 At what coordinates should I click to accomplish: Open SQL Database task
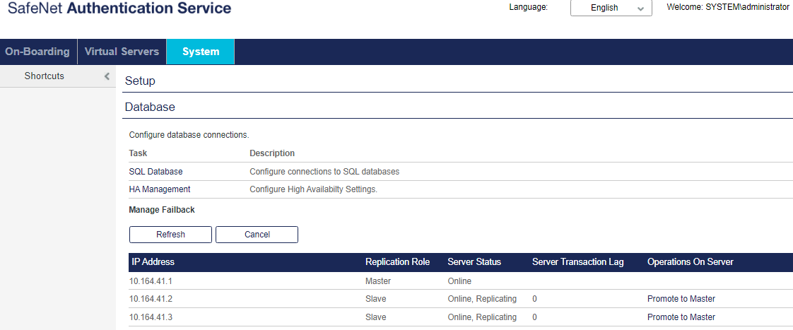coord(155,172)
